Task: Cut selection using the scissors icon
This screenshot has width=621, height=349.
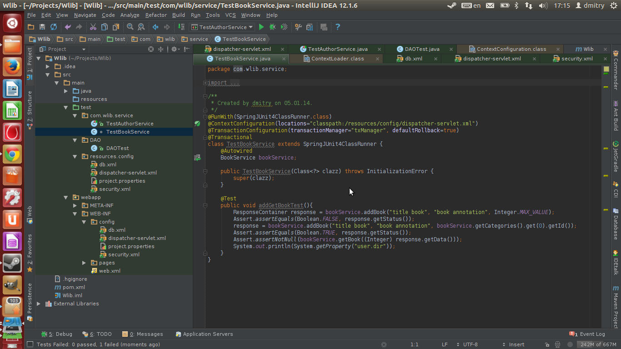Action: (93, 27)
